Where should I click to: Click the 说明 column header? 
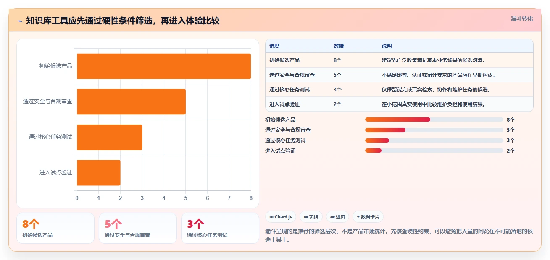387,46
